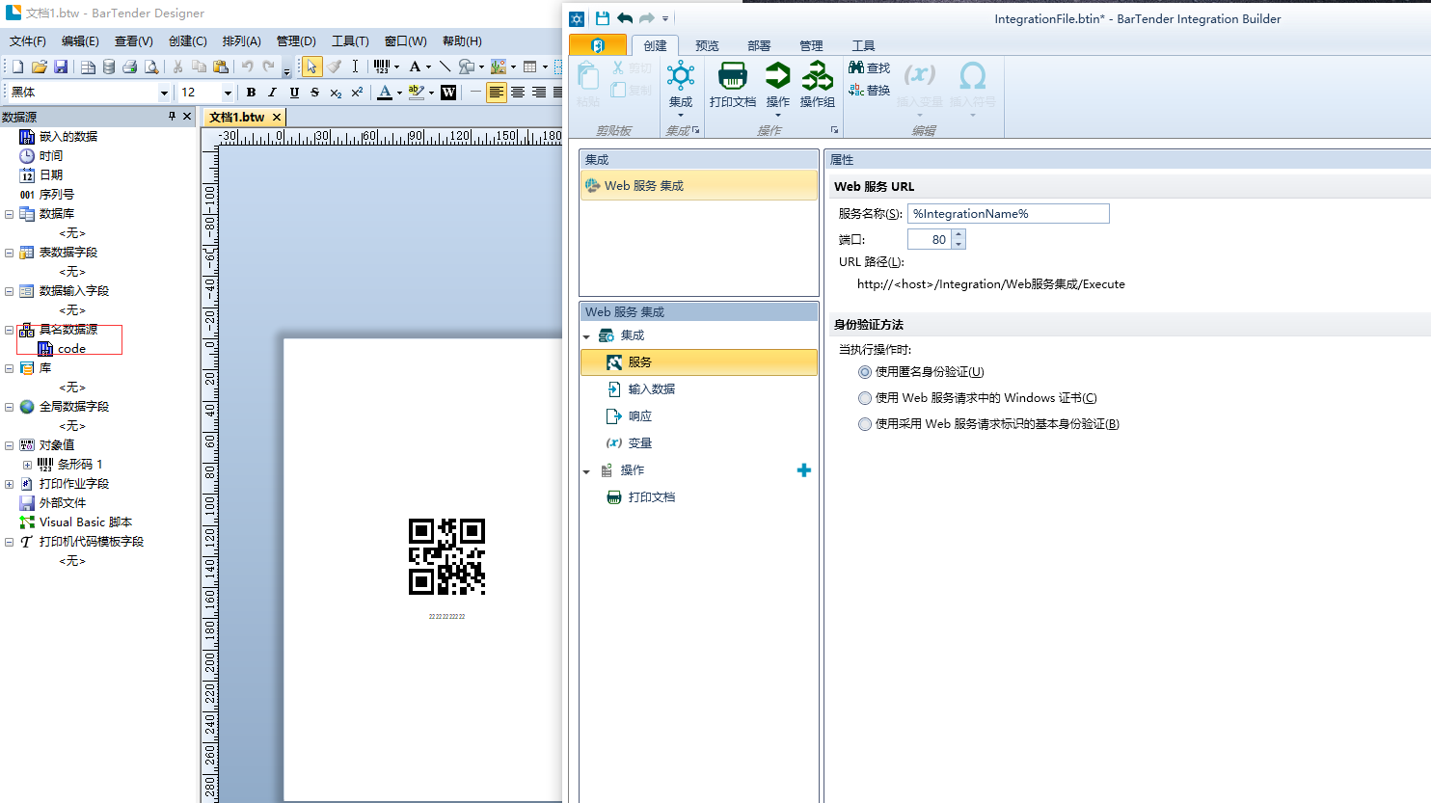Switch to the 部署 ribbon tab

759,45
